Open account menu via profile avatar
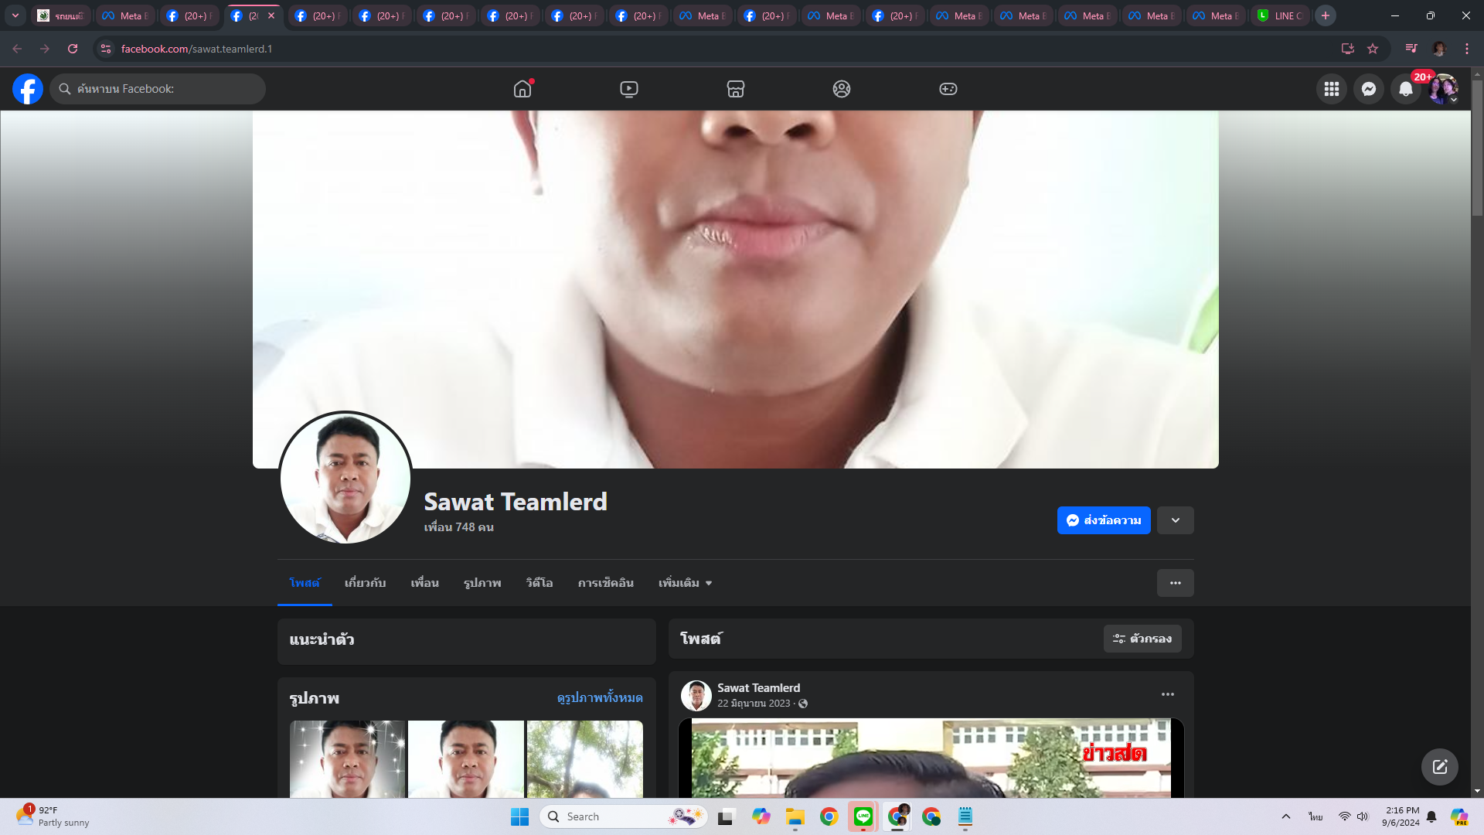The width and height of the screenshot is (1484, 835). pos(1442,89)
